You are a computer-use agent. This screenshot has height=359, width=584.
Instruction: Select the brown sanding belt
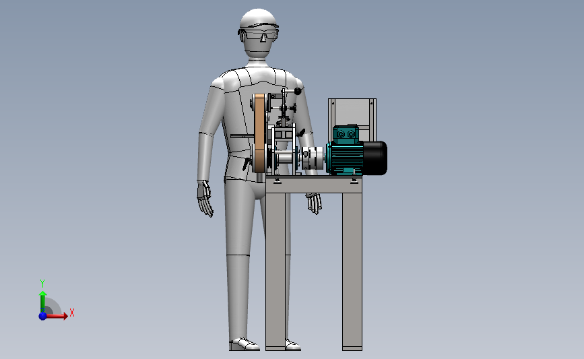[259, 133]
